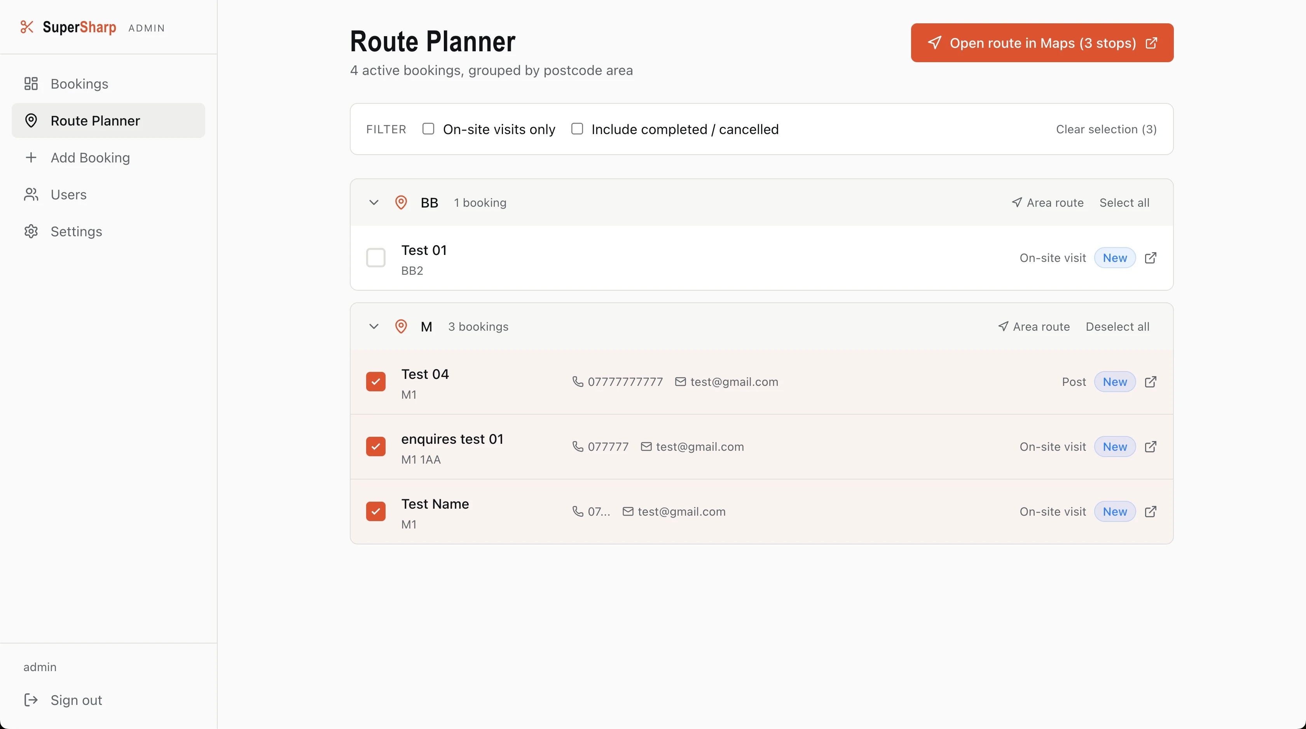Click navigation arrow icon on Open route button
Viewport: 1306px width, 729px height.
[x=935, y=43]
